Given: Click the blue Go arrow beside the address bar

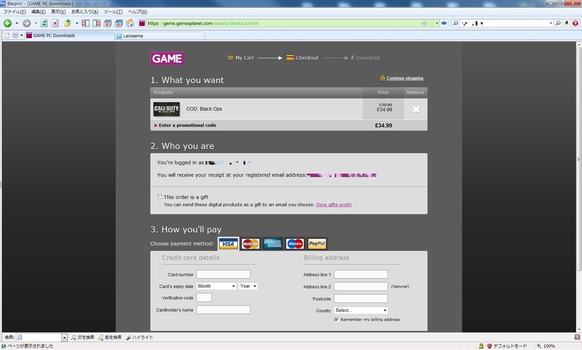Looking at the screenshot, I should tap(444, 23).
